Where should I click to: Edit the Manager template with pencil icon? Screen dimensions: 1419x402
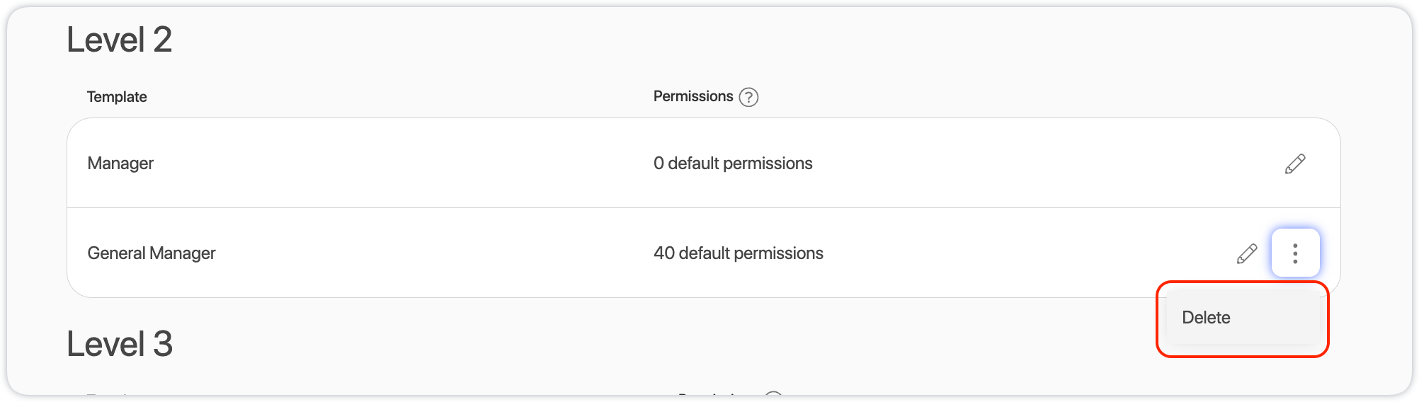pos(1295,163)
